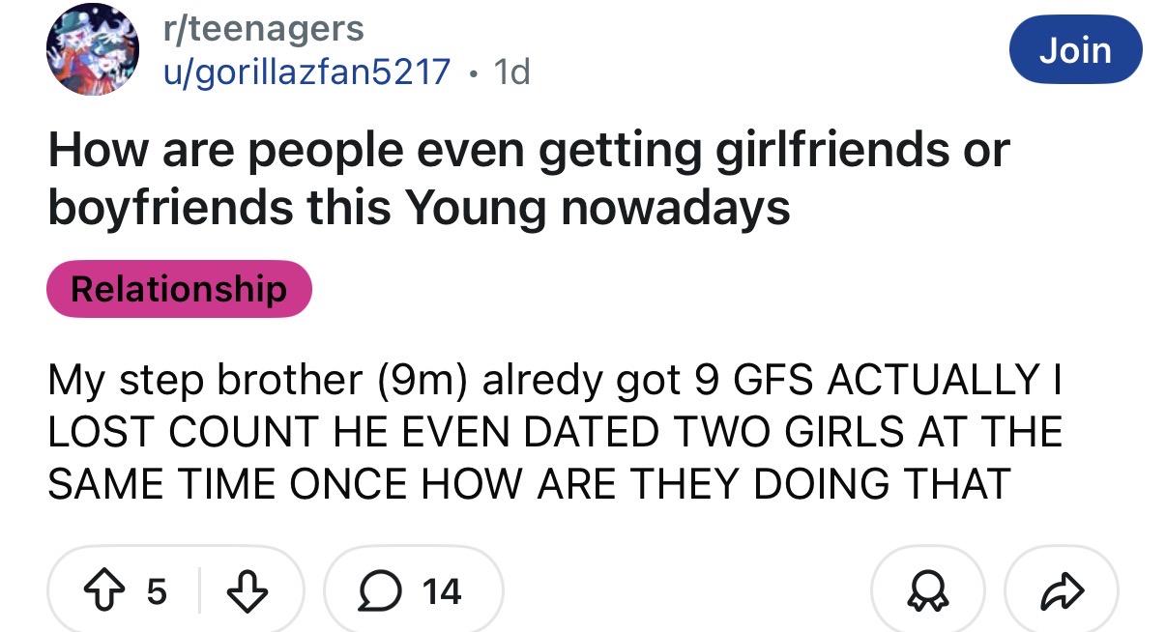Filter by the Relationship flair tag
Image resolution: width=1166 pixels, height=632 pixels.
pos(179,288)
